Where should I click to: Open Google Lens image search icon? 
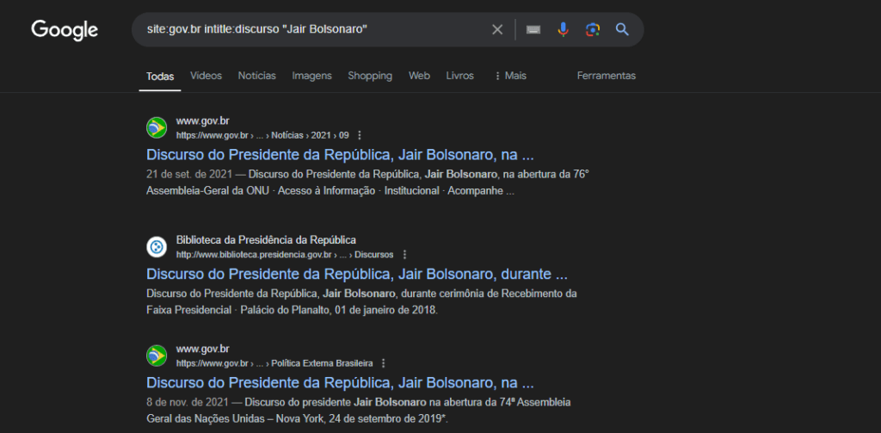[592, 30]
